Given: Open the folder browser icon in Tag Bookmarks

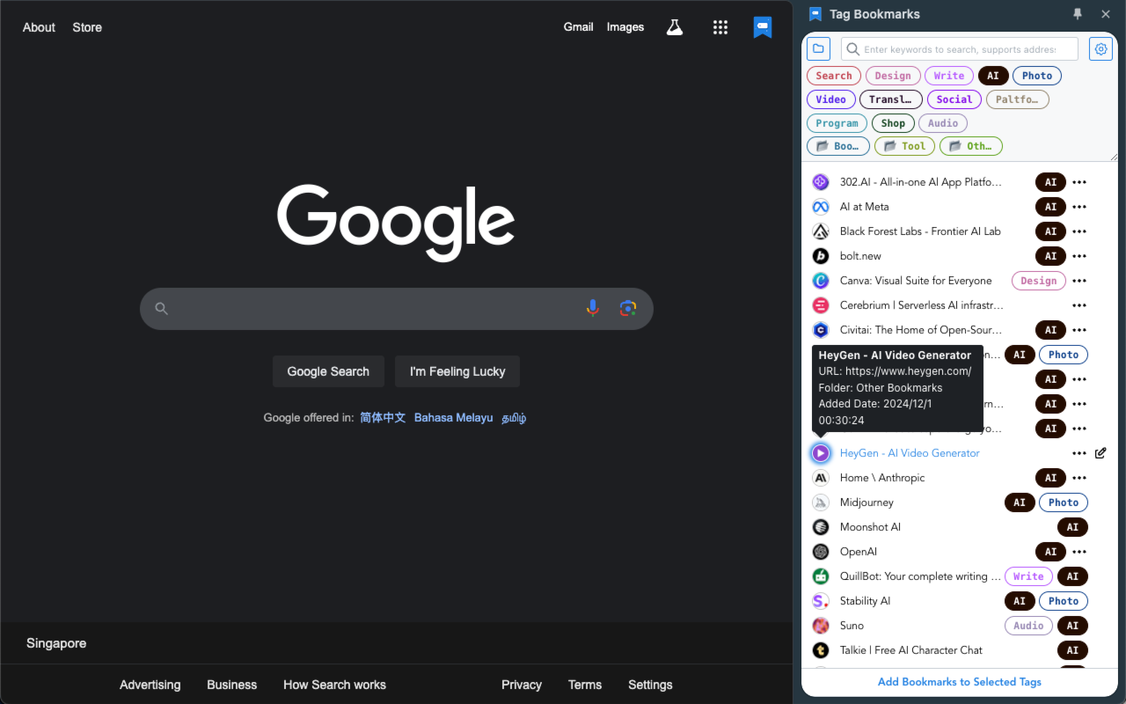Looking at the screenshot, I should click(818, 48).
